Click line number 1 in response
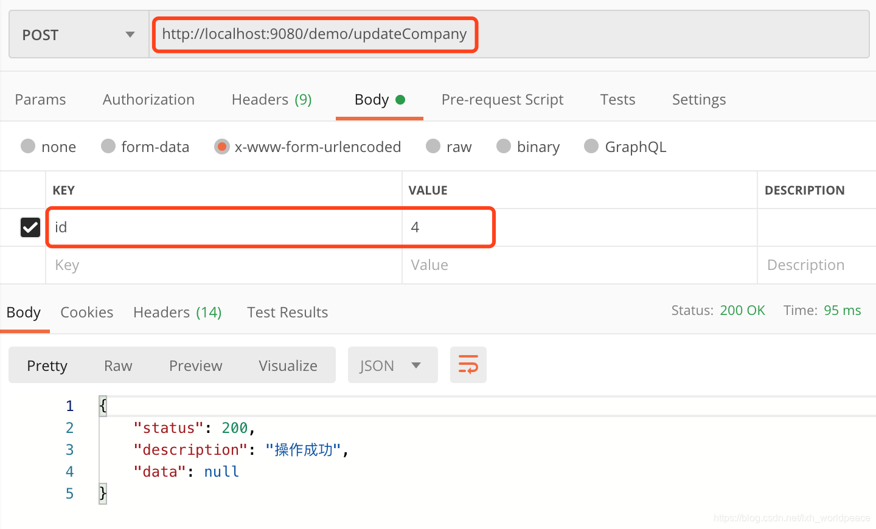This screenshot has width=876, height=529. [70, 406]
